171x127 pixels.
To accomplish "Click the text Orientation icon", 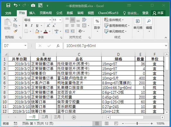I will coord(81,31).
